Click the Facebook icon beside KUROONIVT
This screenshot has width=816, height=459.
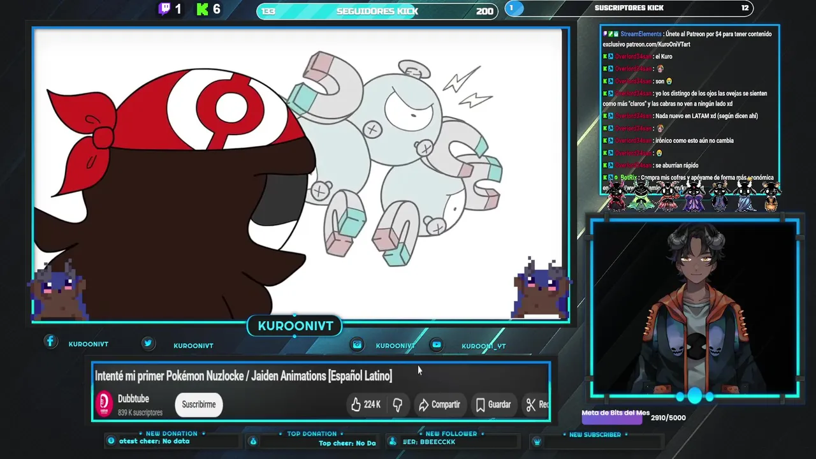[x=50, y=342]
